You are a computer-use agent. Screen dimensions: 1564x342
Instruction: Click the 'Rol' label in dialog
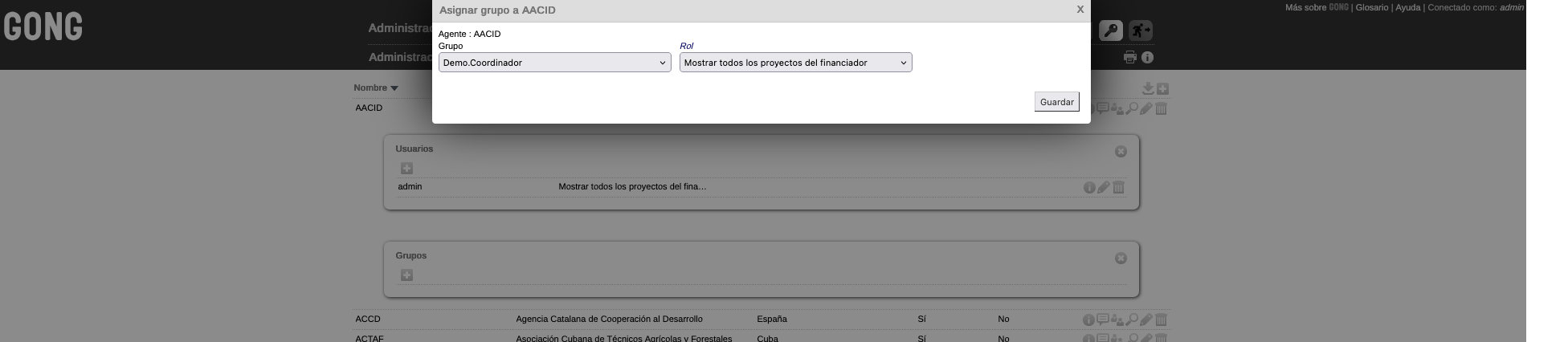686,46
